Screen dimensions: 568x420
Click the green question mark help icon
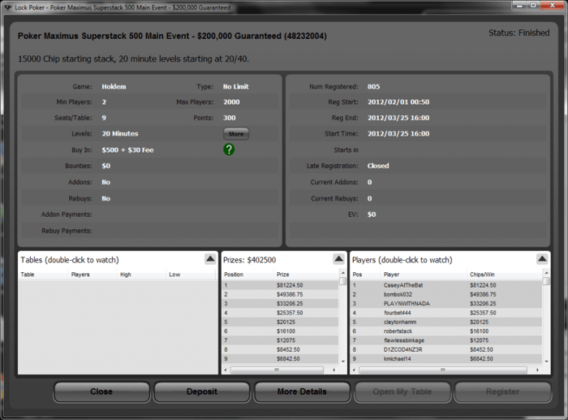coord(229,149)
